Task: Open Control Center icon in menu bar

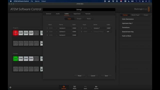Action: (x=143, y=1)
